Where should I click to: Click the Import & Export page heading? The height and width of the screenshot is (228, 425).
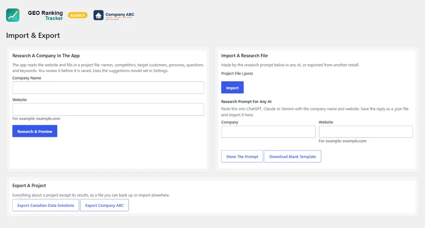pos(33,36)
